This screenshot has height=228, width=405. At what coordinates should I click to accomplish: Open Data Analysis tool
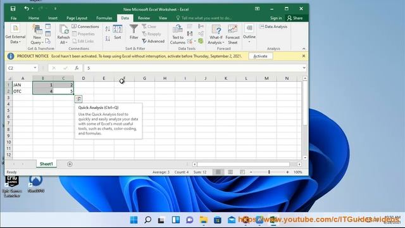(273, 27)
